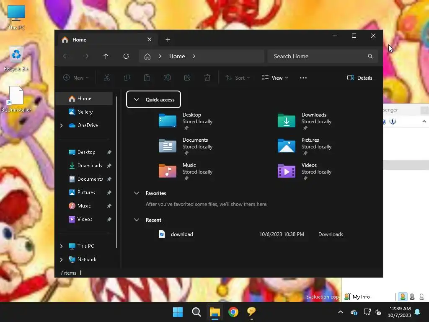Toggle the Details pane
This screenshot has width=429, height=322.
[x=359, y=78]
